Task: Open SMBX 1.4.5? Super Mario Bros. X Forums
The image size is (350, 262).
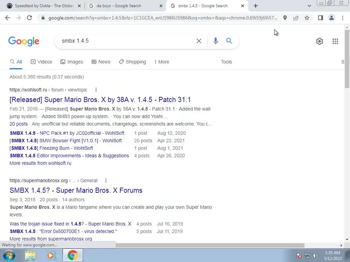Action: tap(76, 190)
